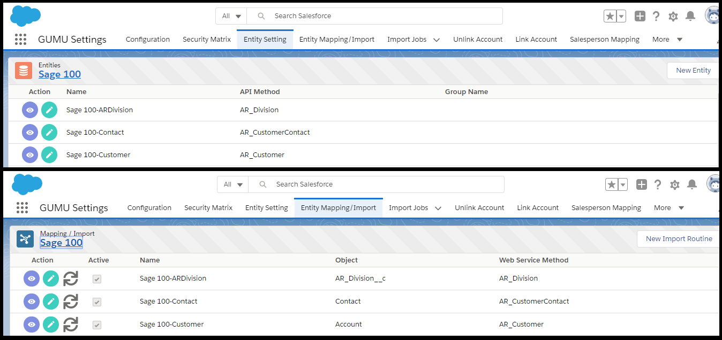Image resolution: width=722 pixels, height=340 pixels.
Task: Click the Group Name column header
Action: pos(467,92)
